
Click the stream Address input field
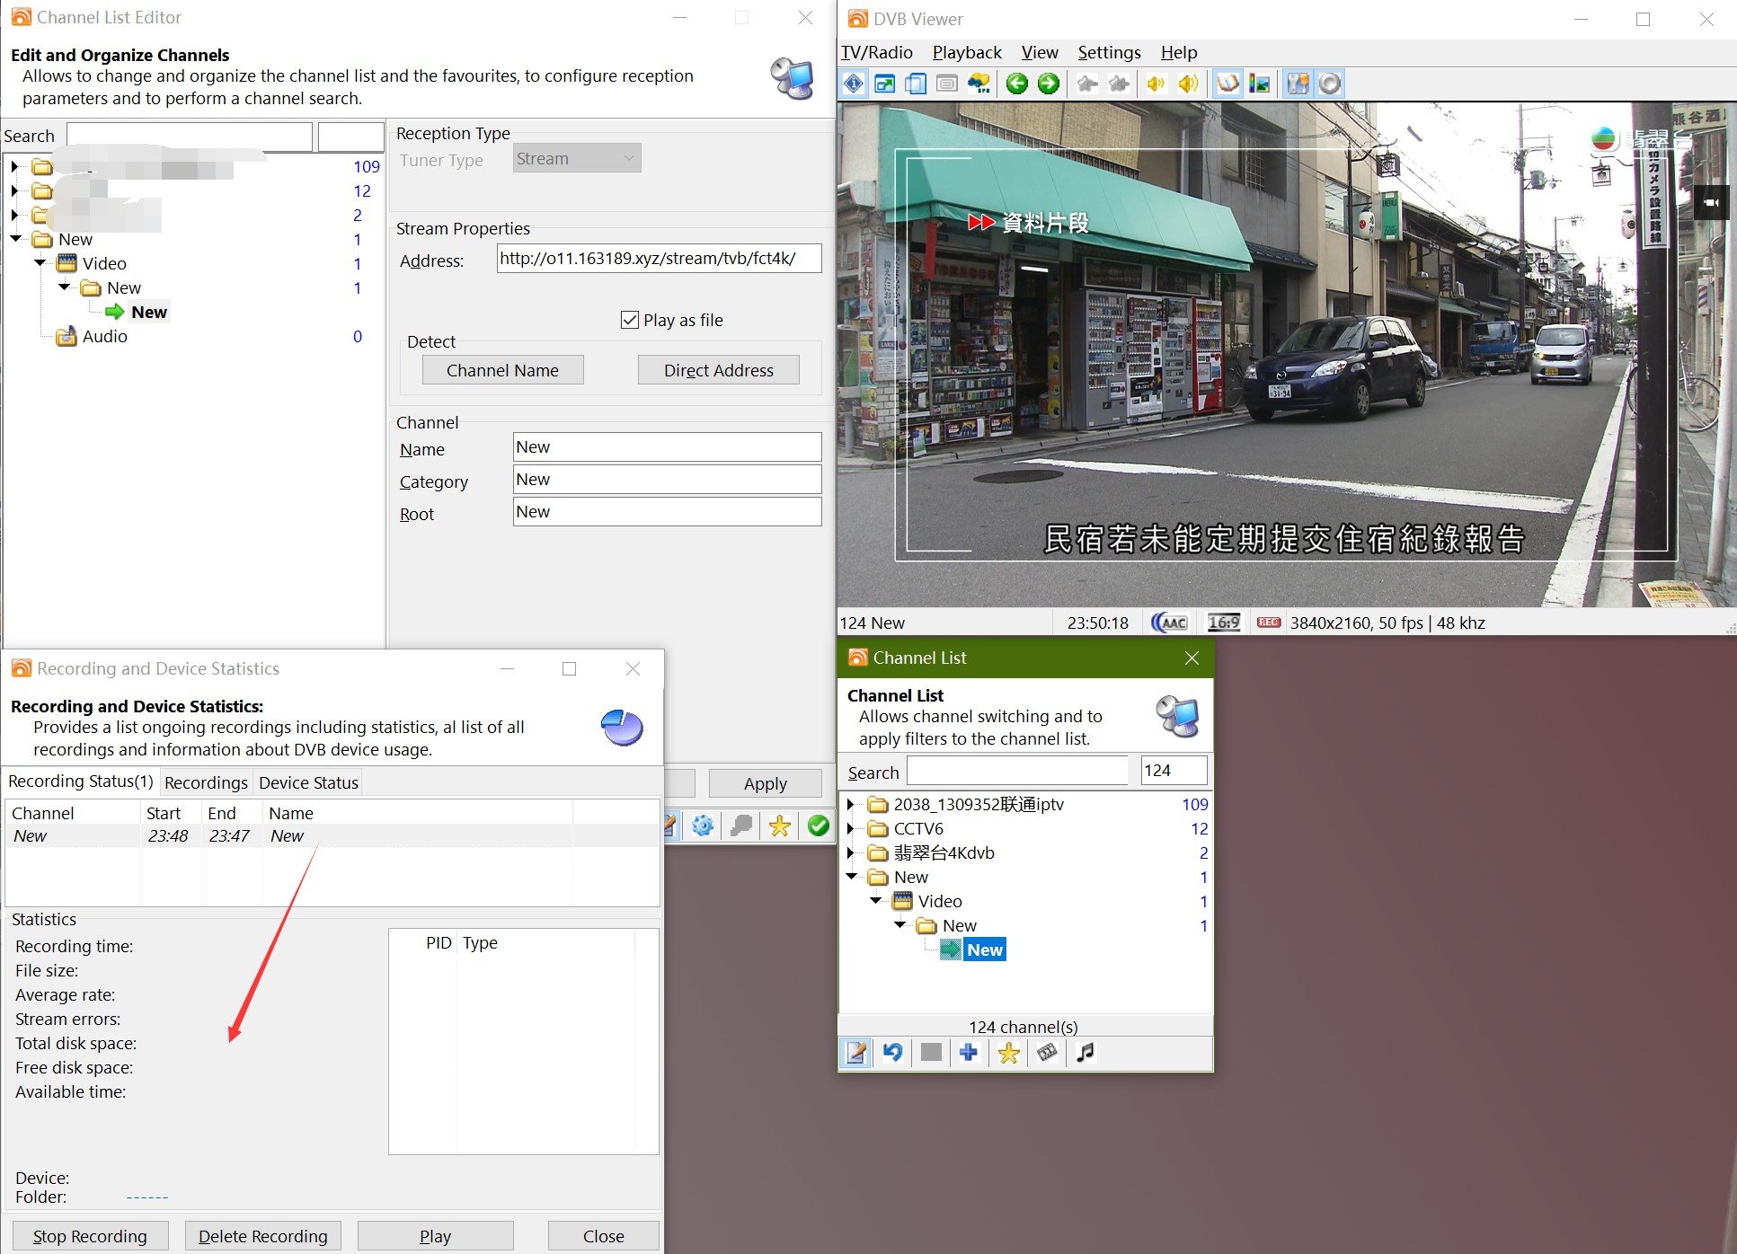click(x=658, y=259)
